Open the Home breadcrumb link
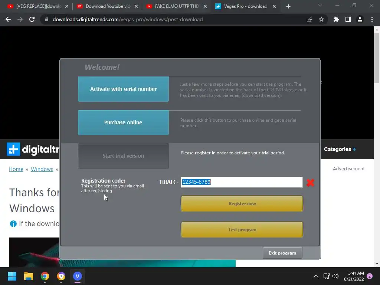The width and height of the screenshot is (380, 285). (16, 169)
